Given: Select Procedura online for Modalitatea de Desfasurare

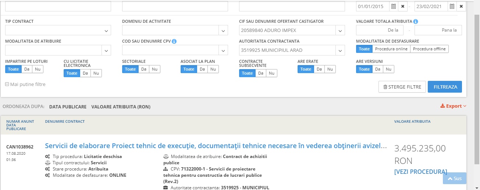Looking at the screenshot, I should [x=391, y=49].
